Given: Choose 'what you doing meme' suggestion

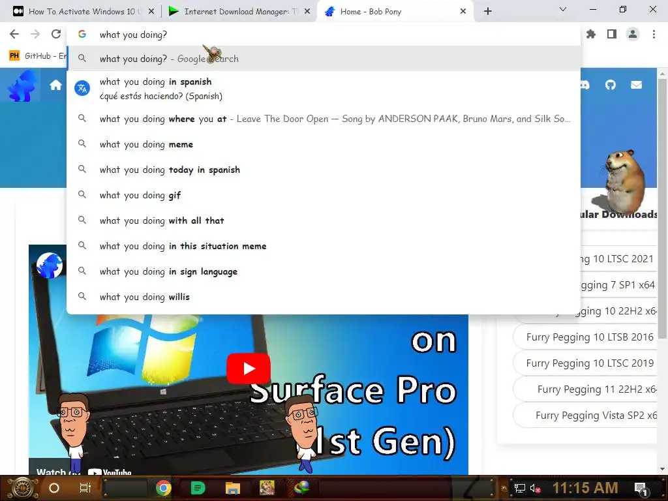Looking at the screenshot, I should (324, 144).
